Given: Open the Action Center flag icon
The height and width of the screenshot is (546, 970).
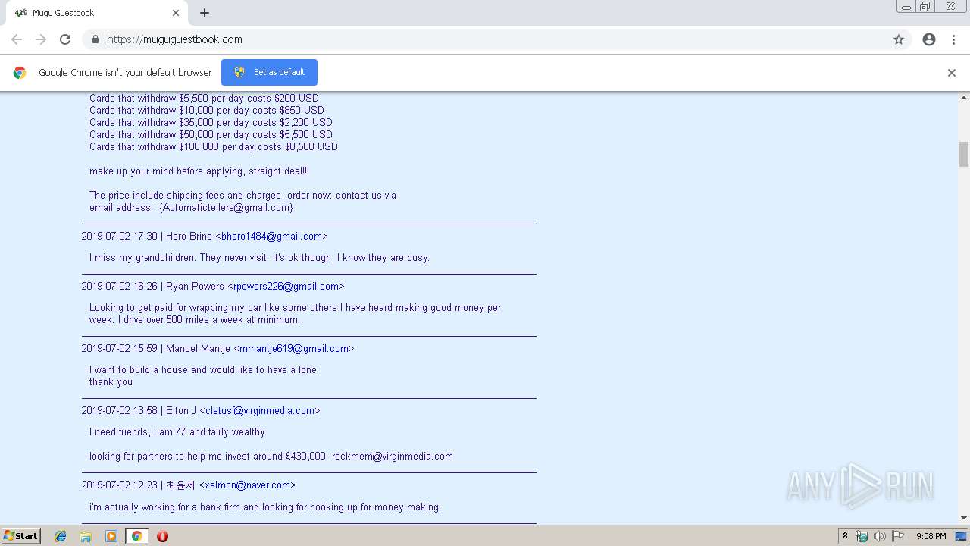Looking at the screenshot, I should coord(898,536).
